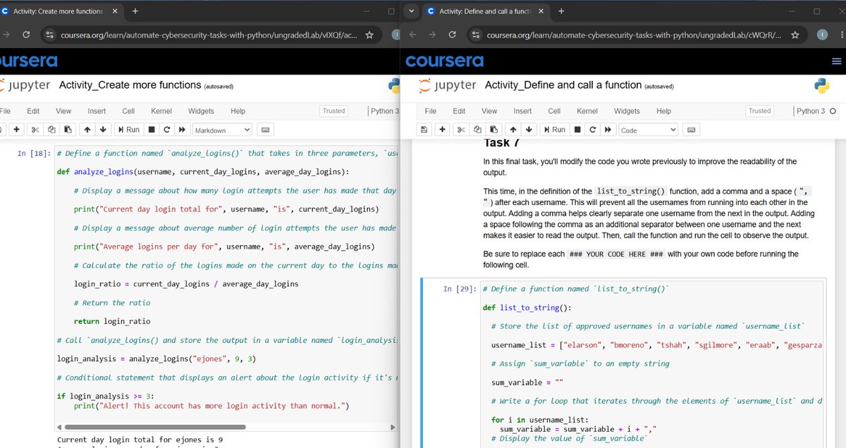The image size is (846, 448).
Task: Open tab search dropdown in right browser
Action: click(412, 11)
